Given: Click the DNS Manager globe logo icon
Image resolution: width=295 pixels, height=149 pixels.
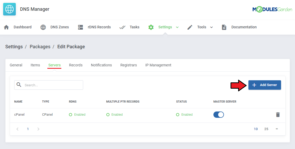Looking at the screenshot, I should (9, 9).
